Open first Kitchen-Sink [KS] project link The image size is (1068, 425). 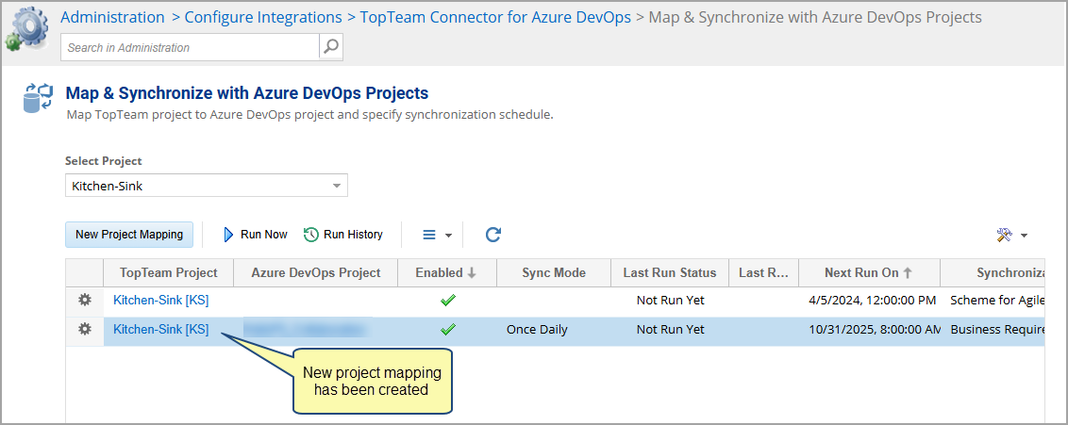coord(160,301)
